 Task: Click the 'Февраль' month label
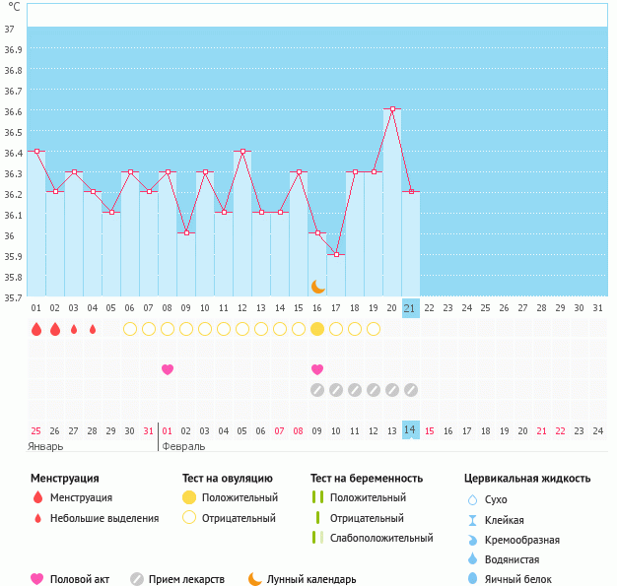pos(183,446)
